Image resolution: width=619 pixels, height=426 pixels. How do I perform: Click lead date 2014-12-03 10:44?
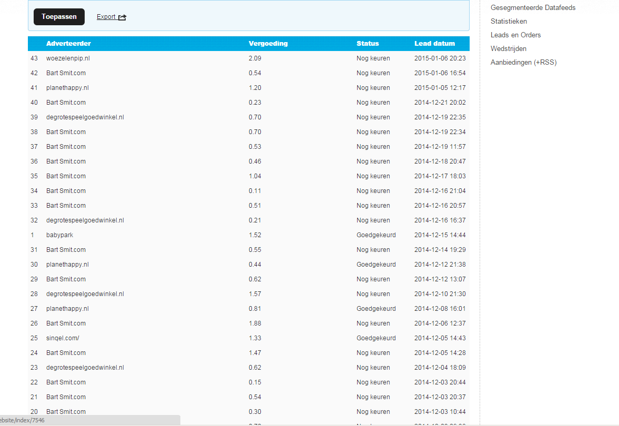(x=440, y=412)
